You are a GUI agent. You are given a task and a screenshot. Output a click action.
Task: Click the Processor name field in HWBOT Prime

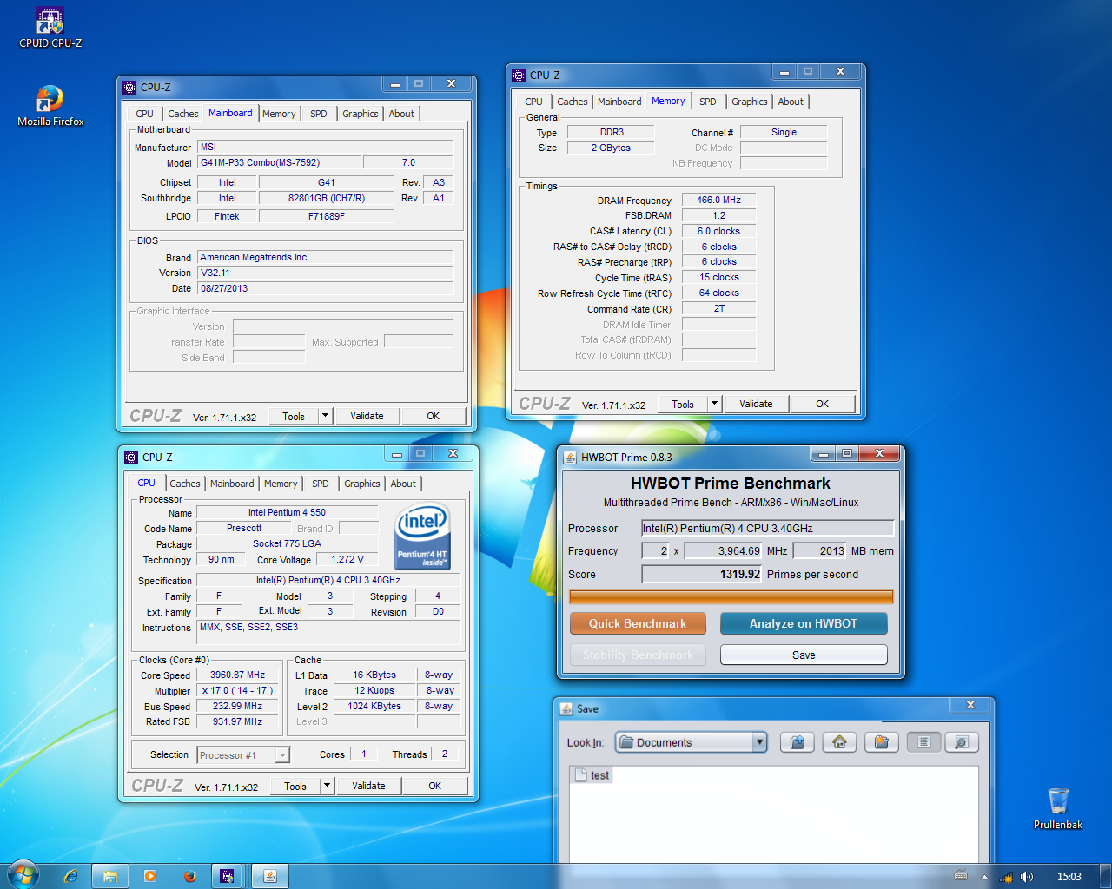767,528
